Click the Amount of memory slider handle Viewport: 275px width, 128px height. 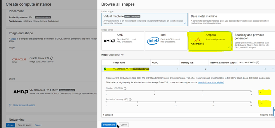point(251,102)
